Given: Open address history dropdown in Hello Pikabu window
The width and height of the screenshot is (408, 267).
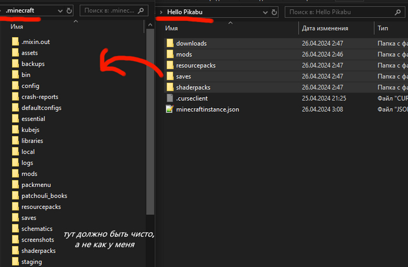Looking at the screenshot, I should pos(265,12).
